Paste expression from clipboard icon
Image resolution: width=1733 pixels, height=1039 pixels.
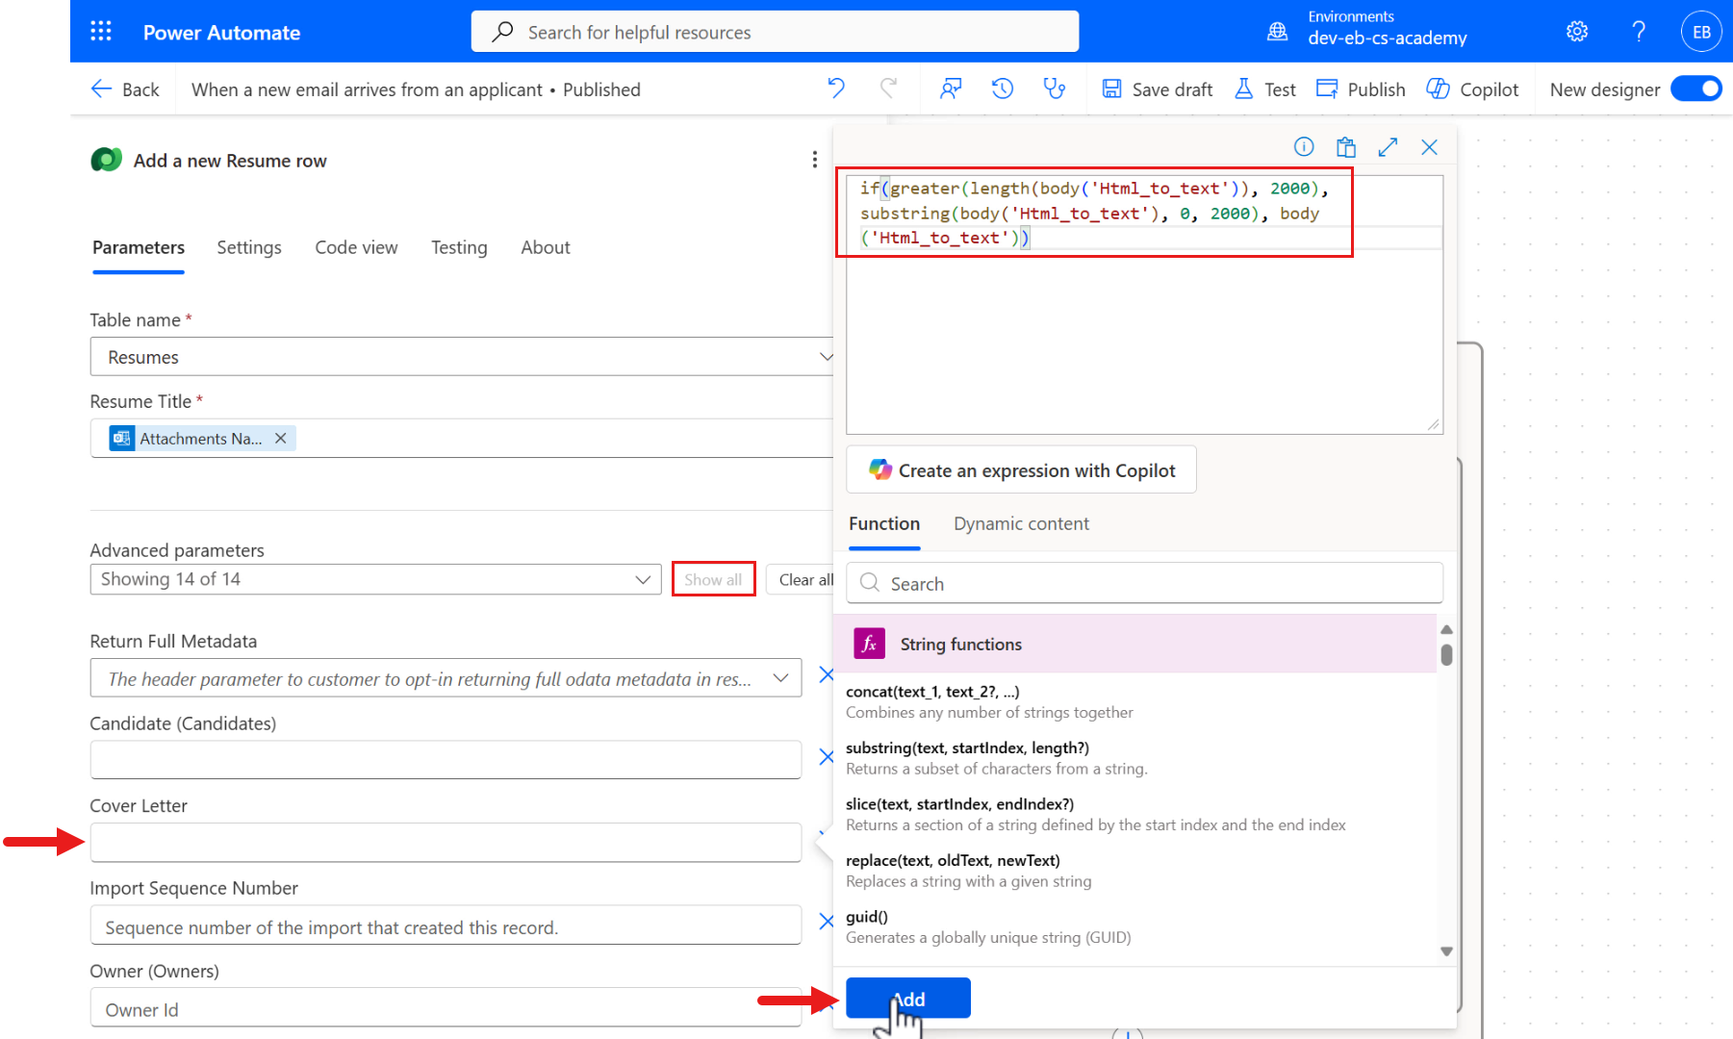click(1345, 146)
